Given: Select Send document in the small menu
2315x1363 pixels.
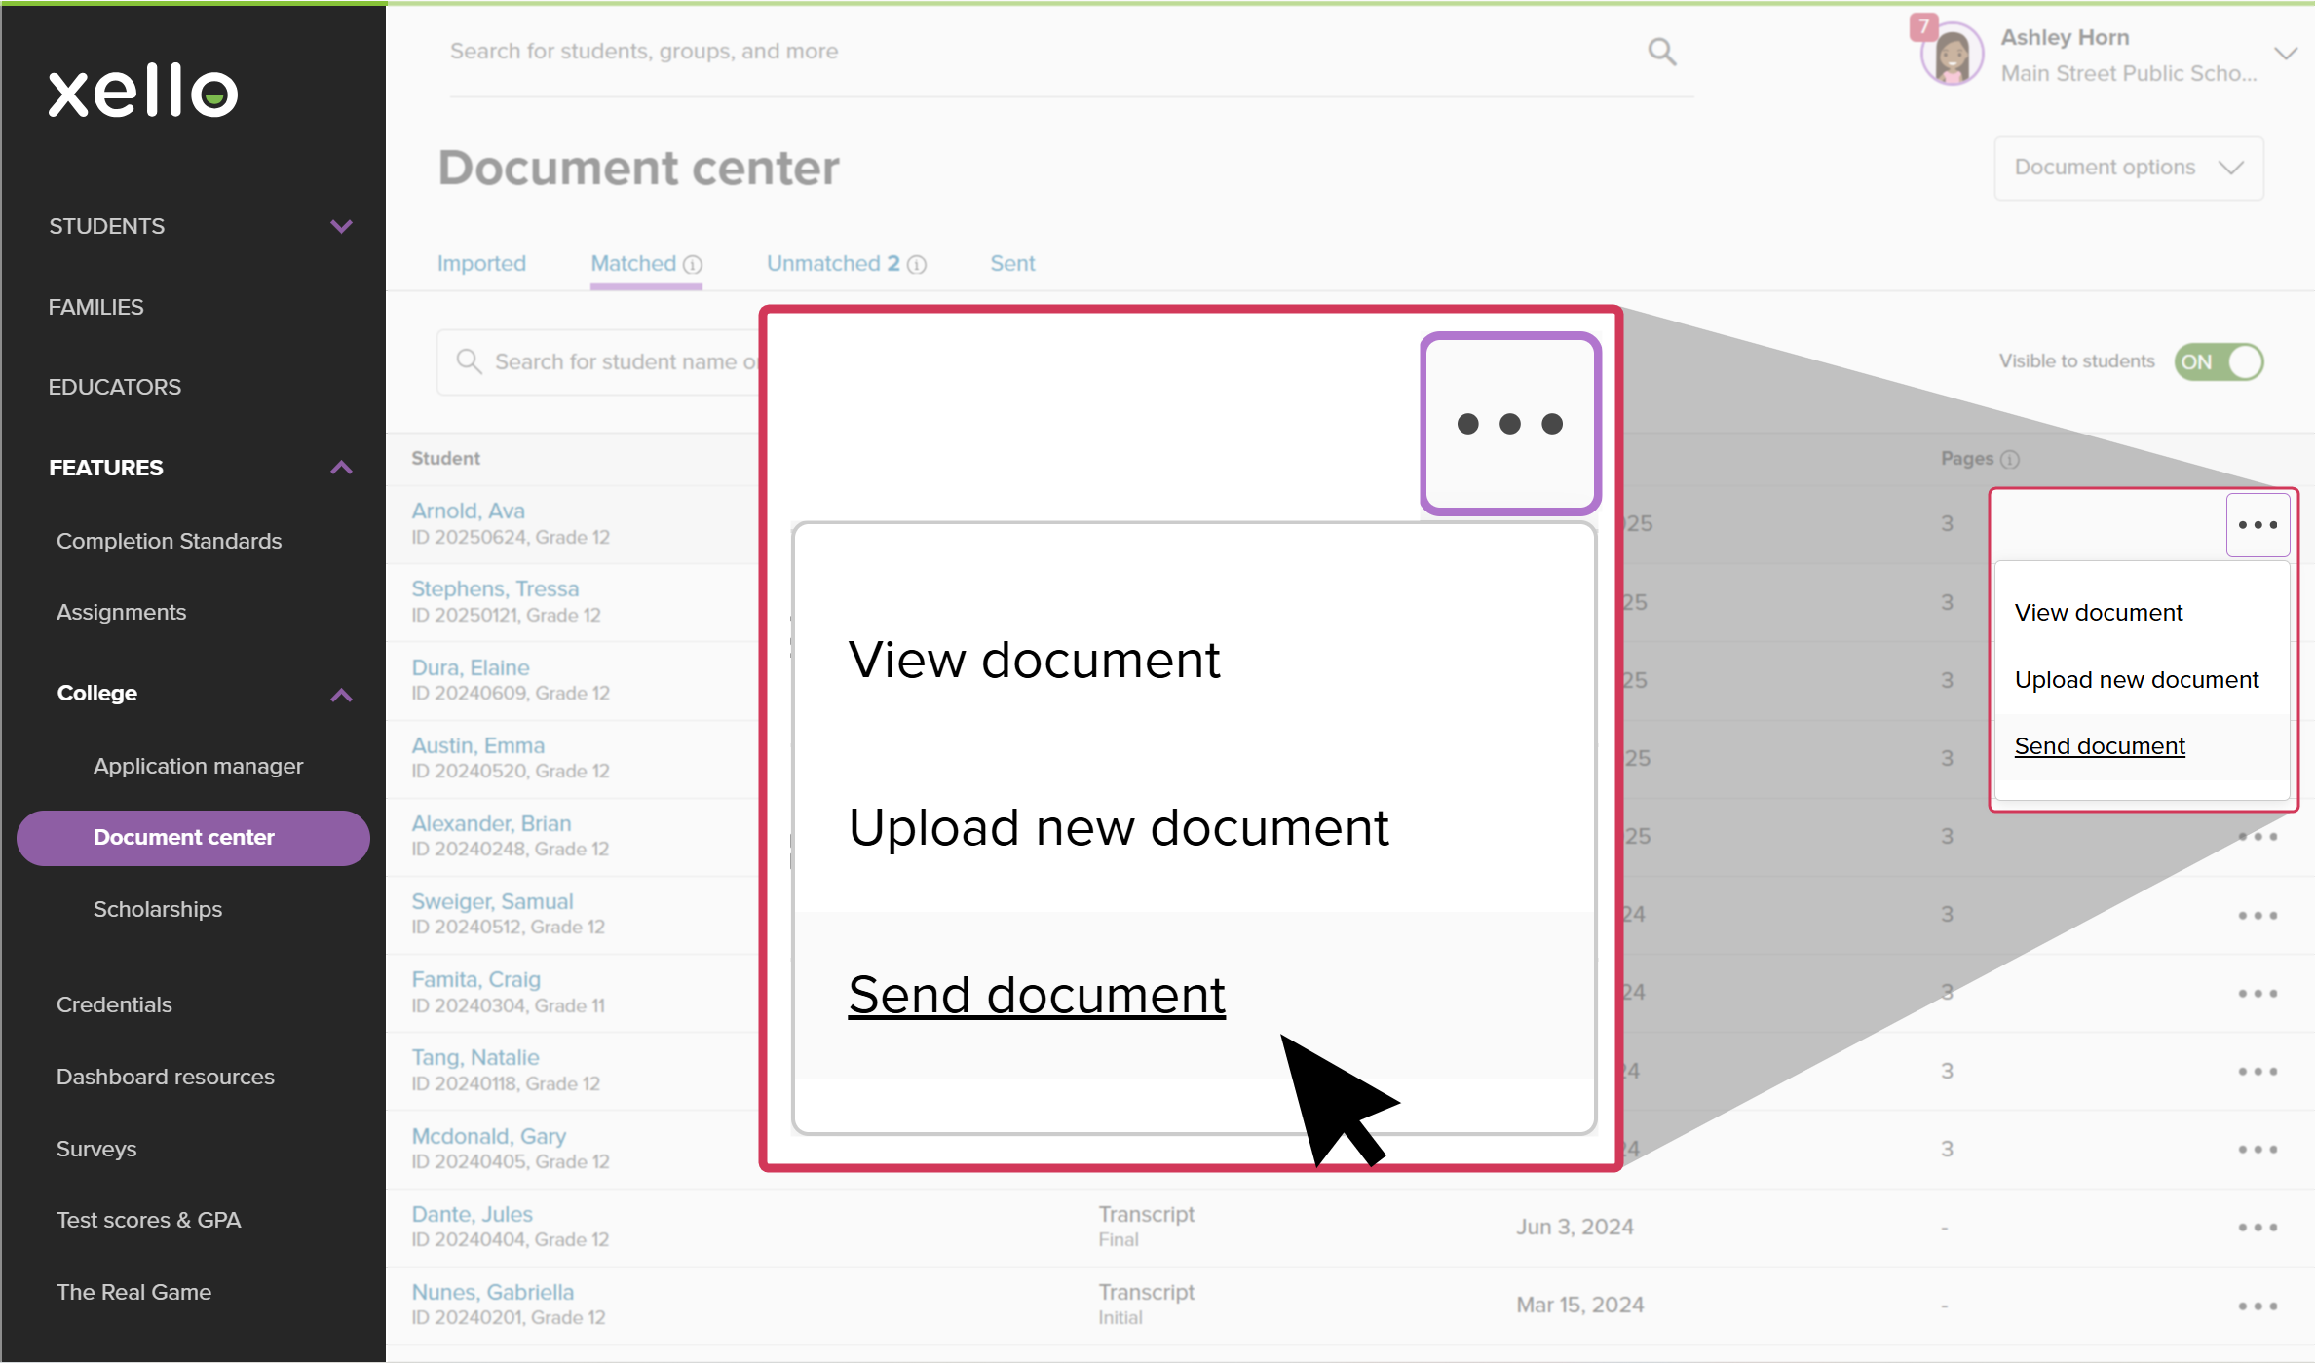Looking at the screenshot, I should click(x=2100, y=746).
